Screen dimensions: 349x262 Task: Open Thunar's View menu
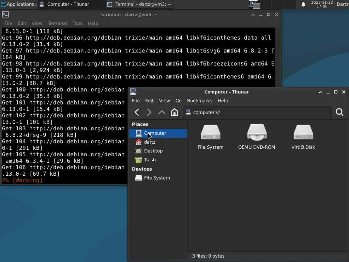pyautogui.click(x=165, y=101)
